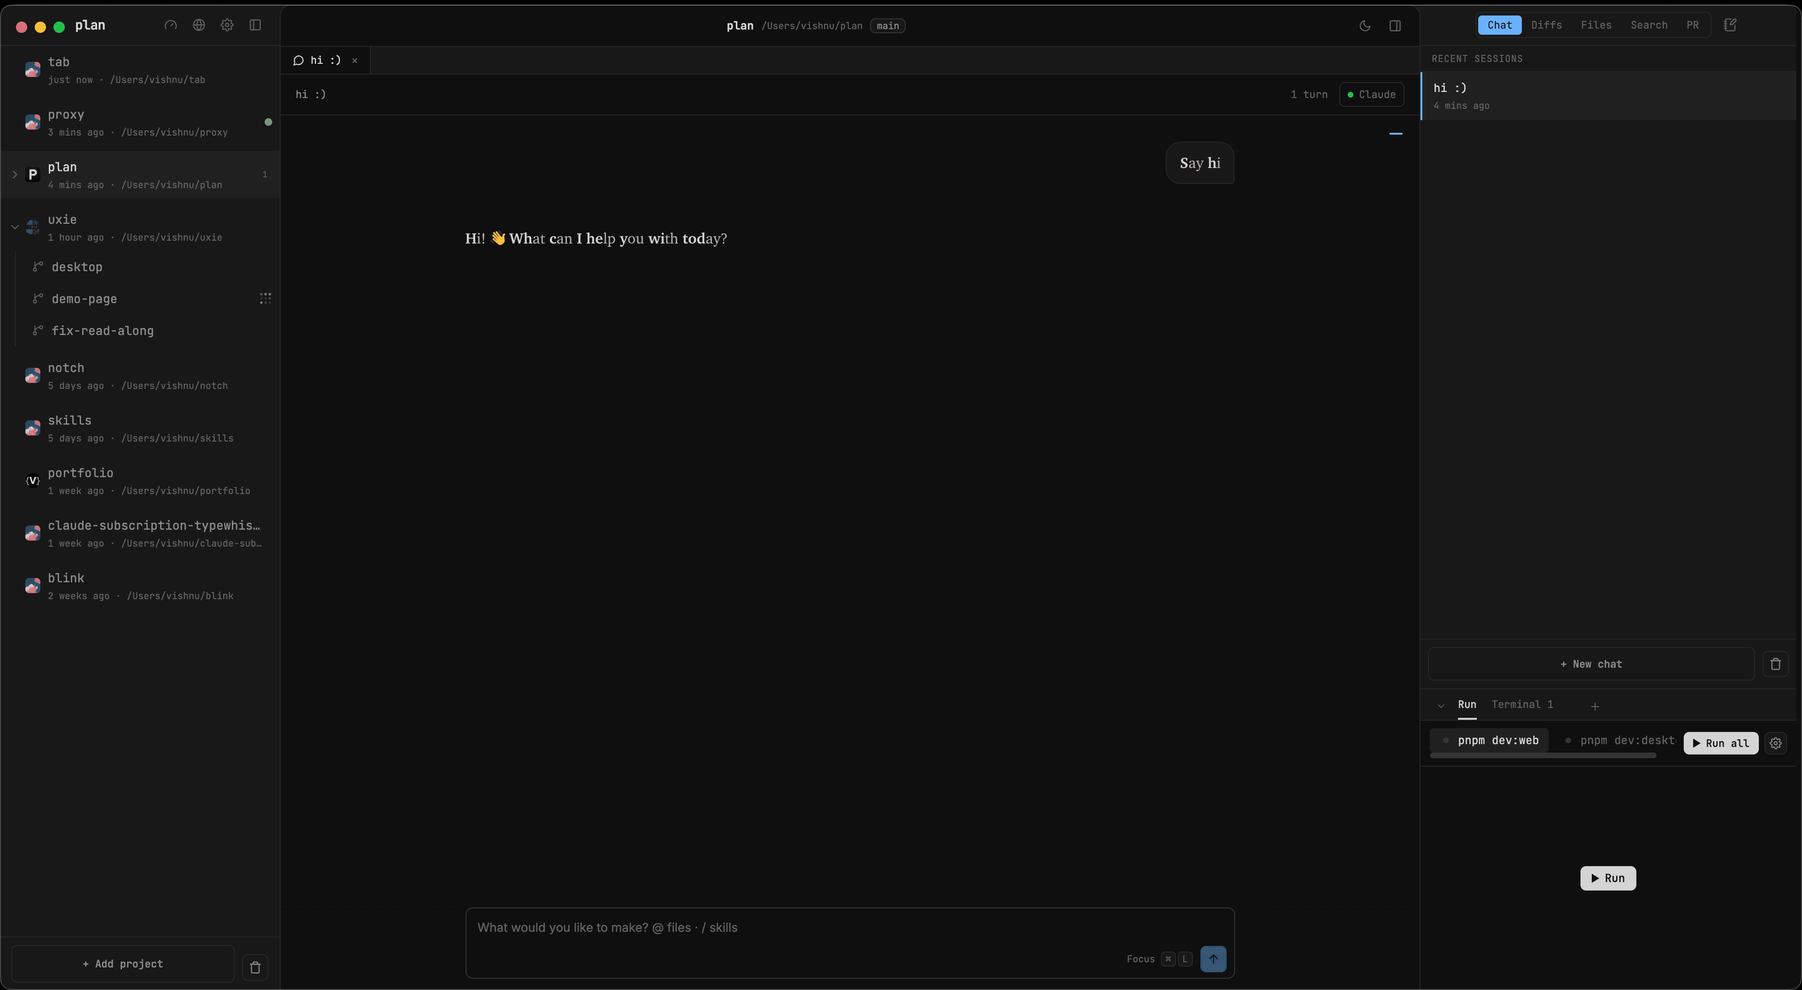Open the globe icon in the sidebar header
The height and width of the screenshot is (990, 1802).
(x=199, y=25)
